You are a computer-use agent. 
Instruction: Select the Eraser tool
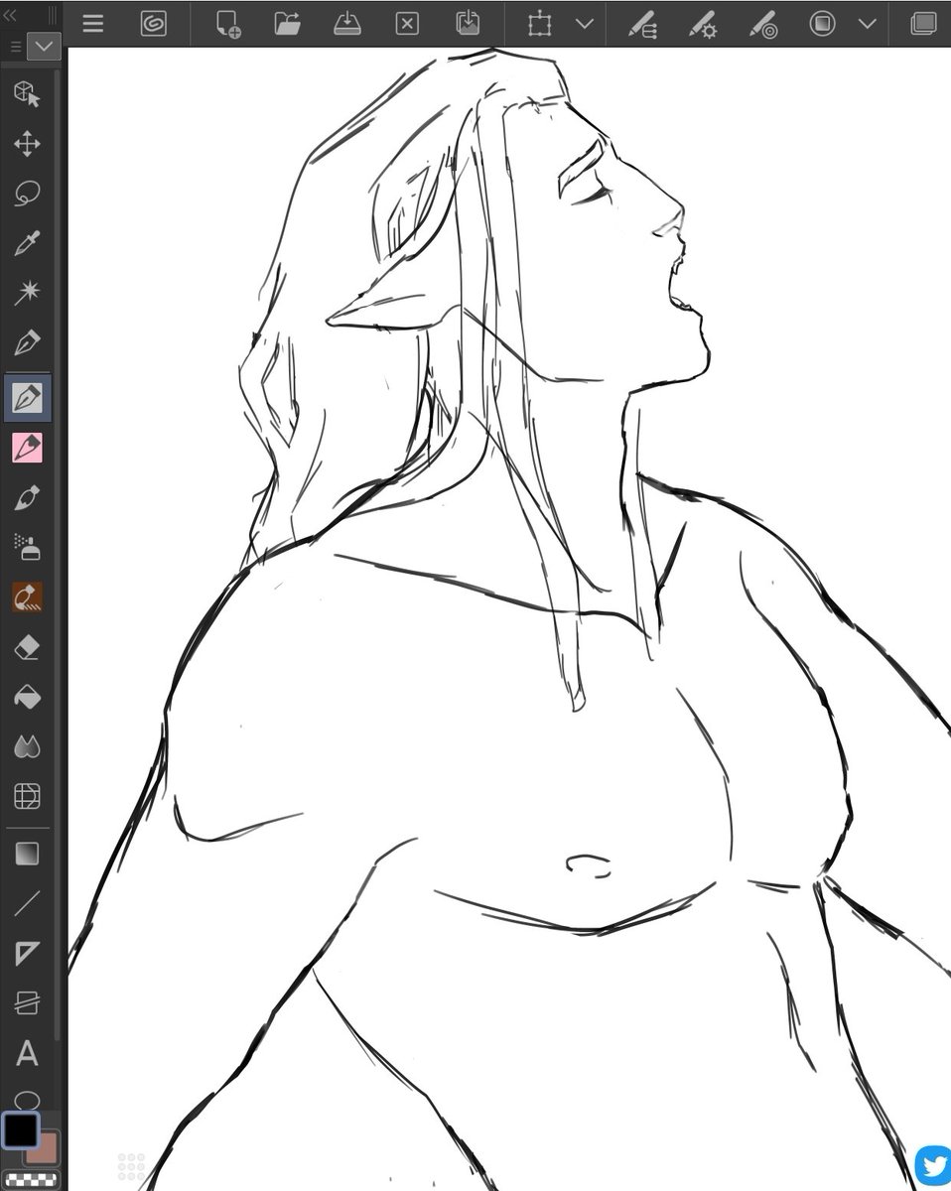27,647
